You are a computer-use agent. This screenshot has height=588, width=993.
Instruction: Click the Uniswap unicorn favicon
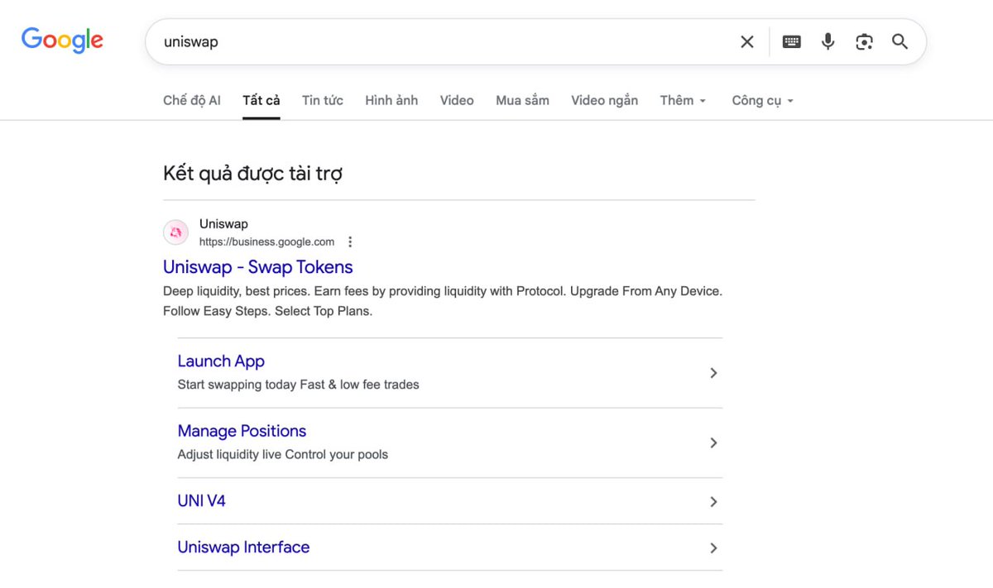(x=175, y=233)
